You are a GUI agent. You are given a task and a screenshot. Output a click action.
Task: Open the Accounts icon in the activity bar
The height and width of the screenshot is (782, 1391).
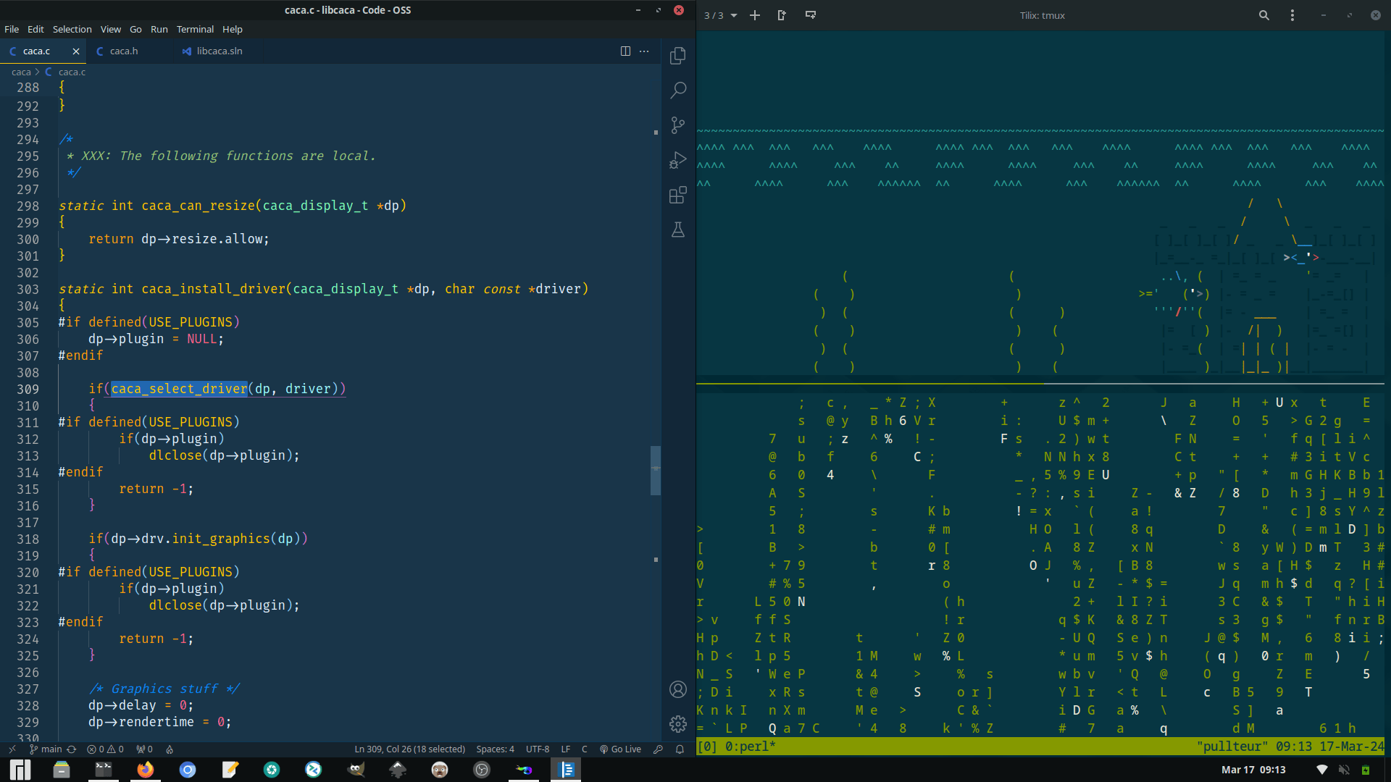coord(678,689)
